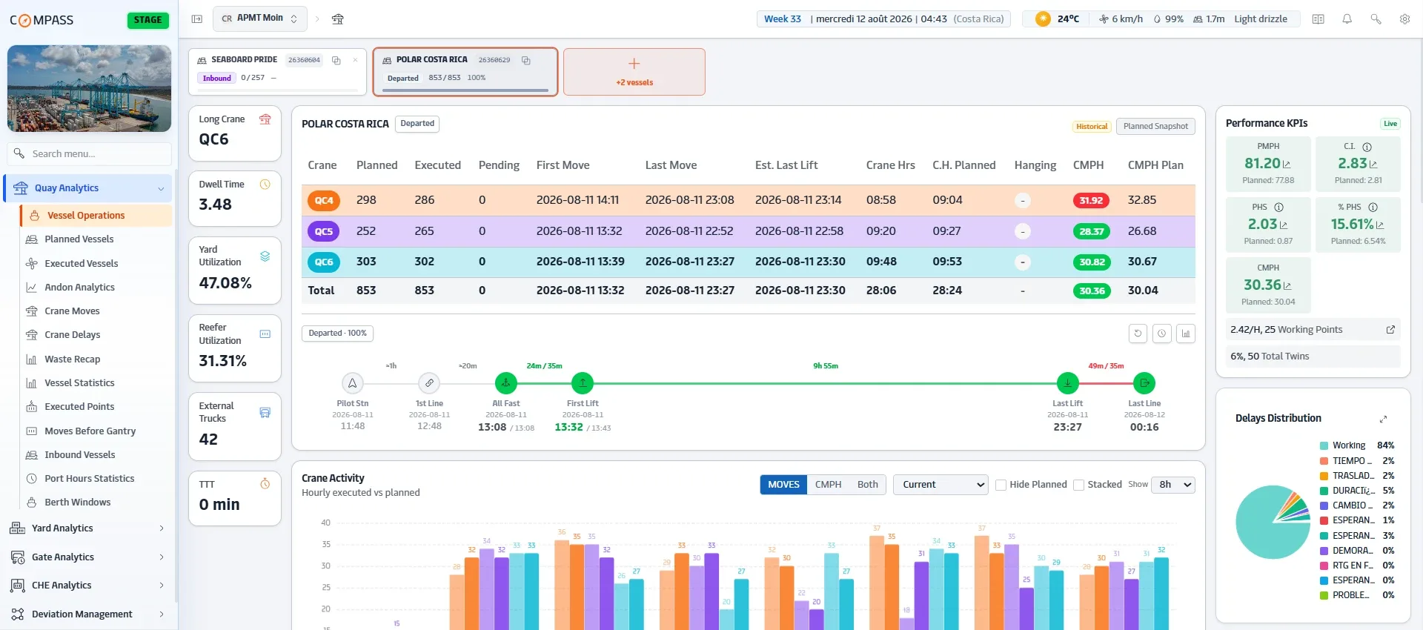This screenshot has width=1423, height=630.
Task: Click the sidebar collapse icon
Action: point(196,19)
